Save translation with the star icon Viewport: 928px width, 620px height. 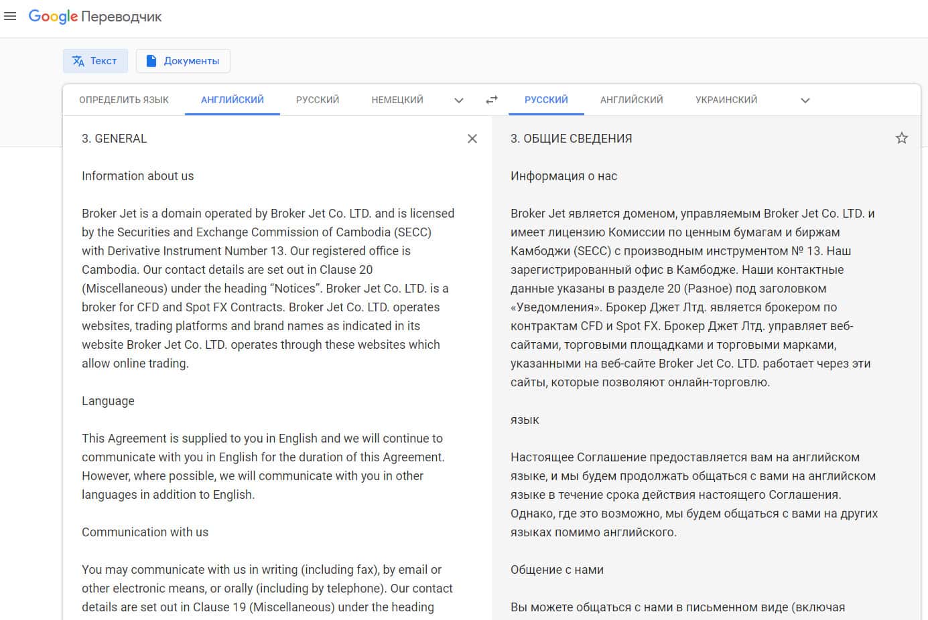[x=902, y=139]
